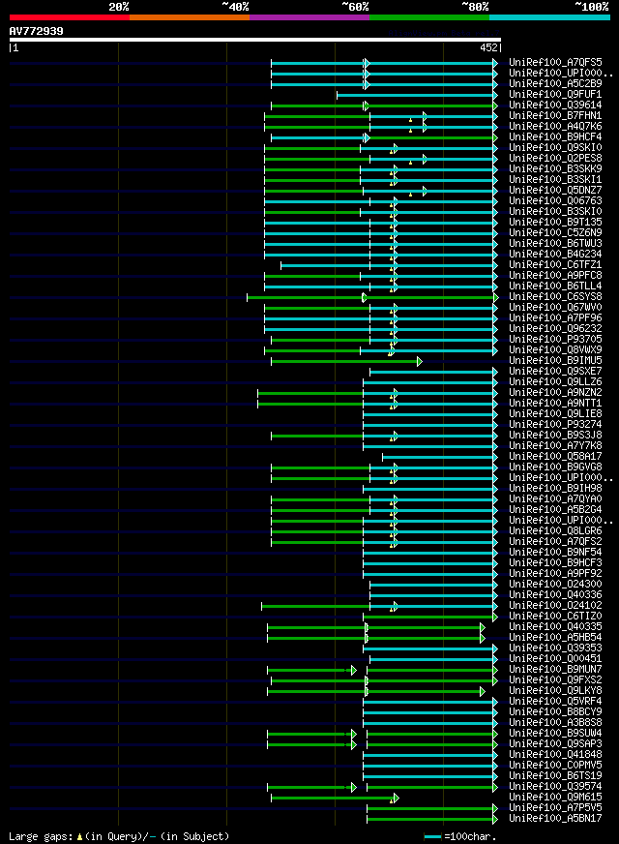This screenshot has height=844, width=619.
Task: Click the red 20% legend segment
Action: [70, 17]
